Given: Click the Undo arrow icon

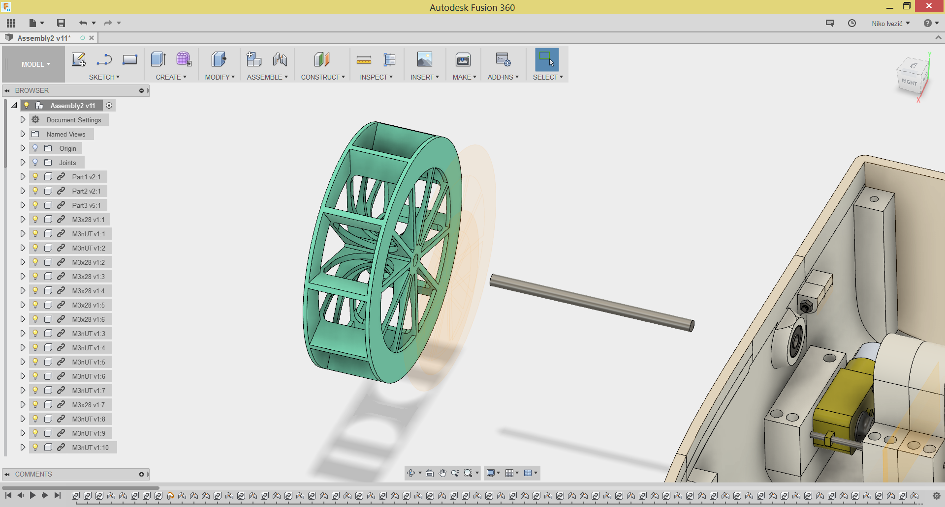Looking at the screenshot, I should click(83, 23).
